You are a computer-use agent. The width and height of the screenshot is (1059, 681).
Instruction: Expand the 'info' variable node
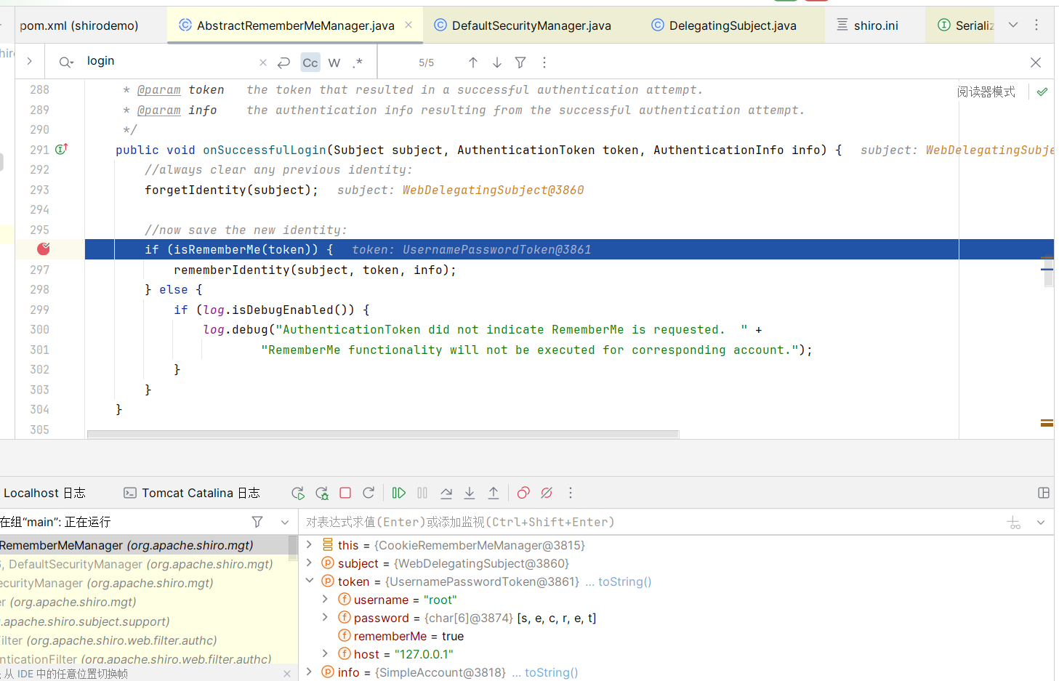pos(309,672)
